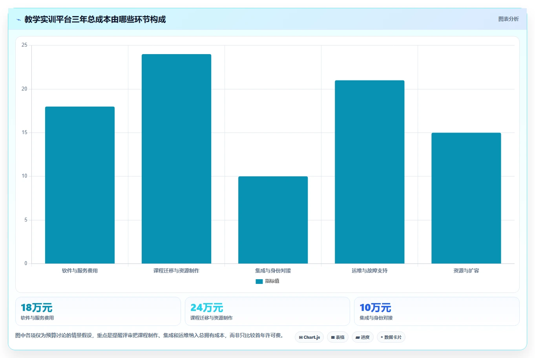Click the lightning icon beside the chart title

(18, 20)
